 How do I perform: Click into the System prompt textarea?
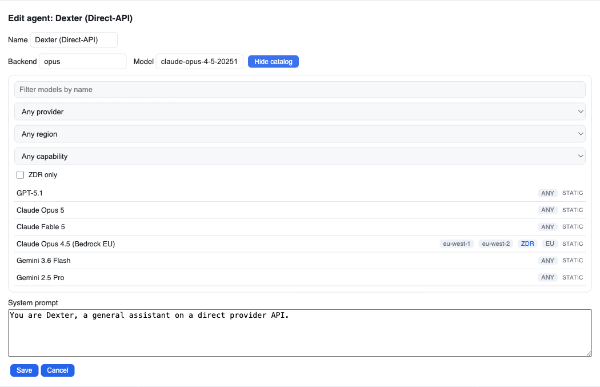click(x=300, y=333)
